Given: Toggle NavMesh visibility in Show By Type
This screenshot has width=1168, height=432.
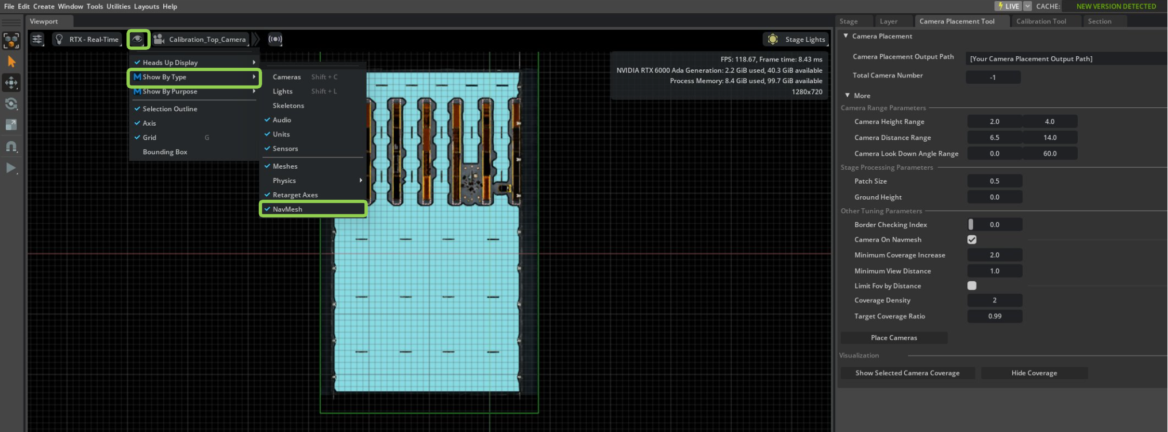Looking at the screenshot, I should 287,209.
